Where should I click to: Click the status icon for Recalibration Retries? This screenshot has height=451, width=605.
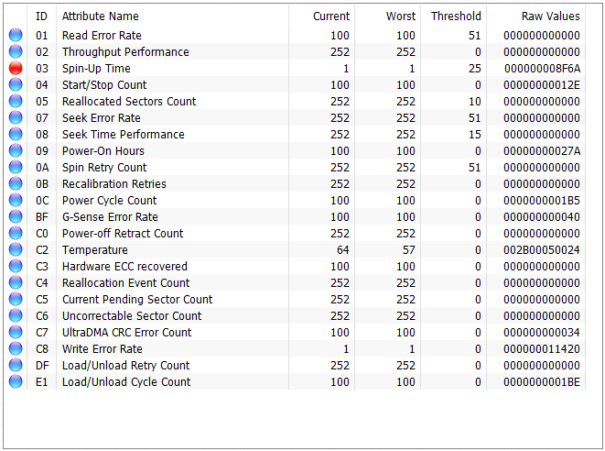[x=16, y=183]
